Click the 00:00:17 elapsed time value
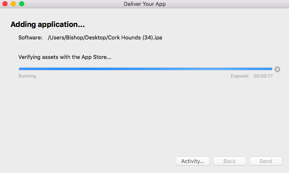This screenshot has width=289, height=173. coord(263,76)
